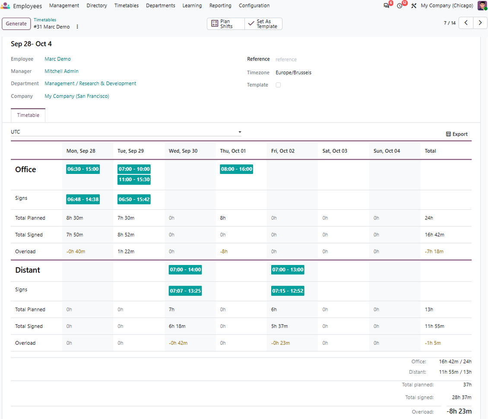The height and width of the screenshot is (419, 488).
Task: Click the Wed, Sep 30 column header
Action: [x=183, y=151]
